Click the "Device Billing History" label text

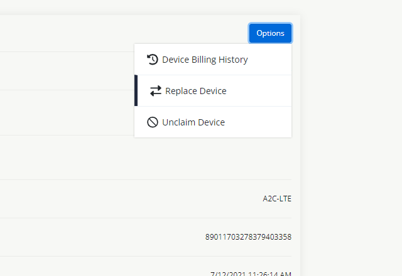pyautogui.click(x=205, y=60)
